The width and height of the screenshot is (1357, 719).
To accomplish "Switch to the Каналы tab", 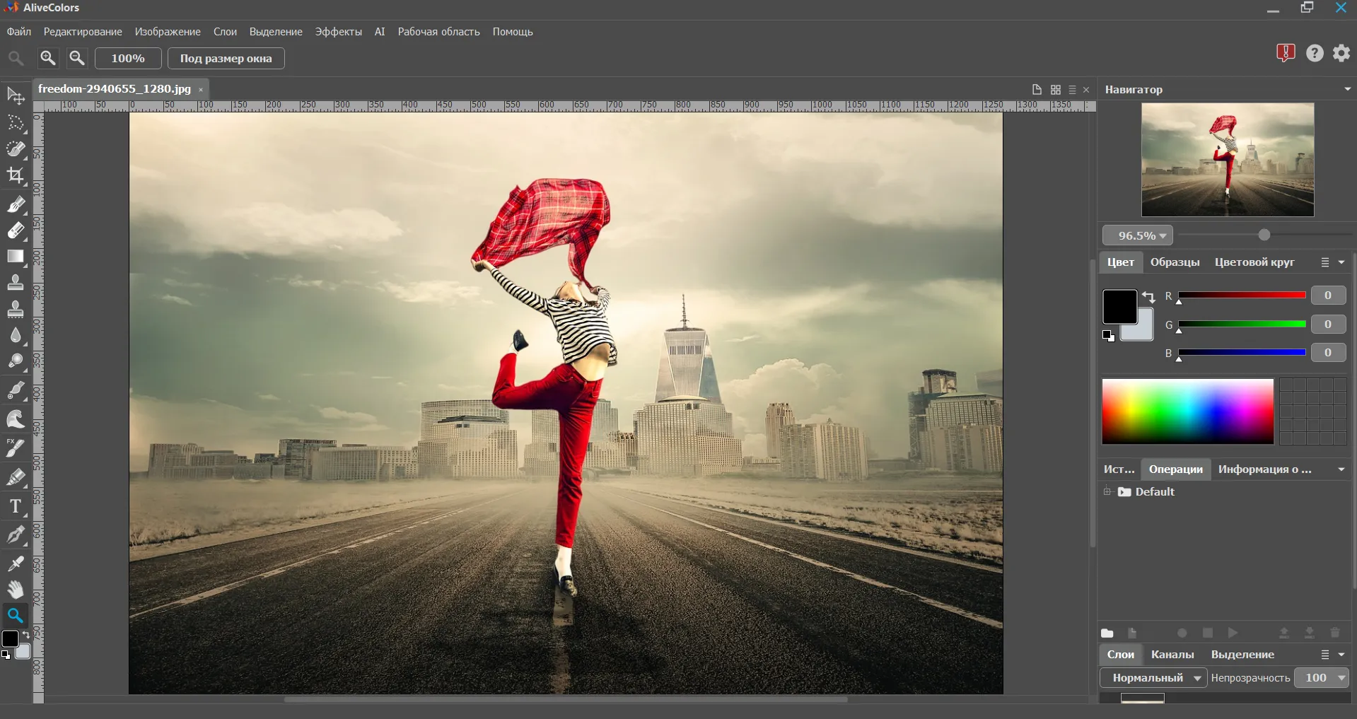I will click(x=1172, y=655).
